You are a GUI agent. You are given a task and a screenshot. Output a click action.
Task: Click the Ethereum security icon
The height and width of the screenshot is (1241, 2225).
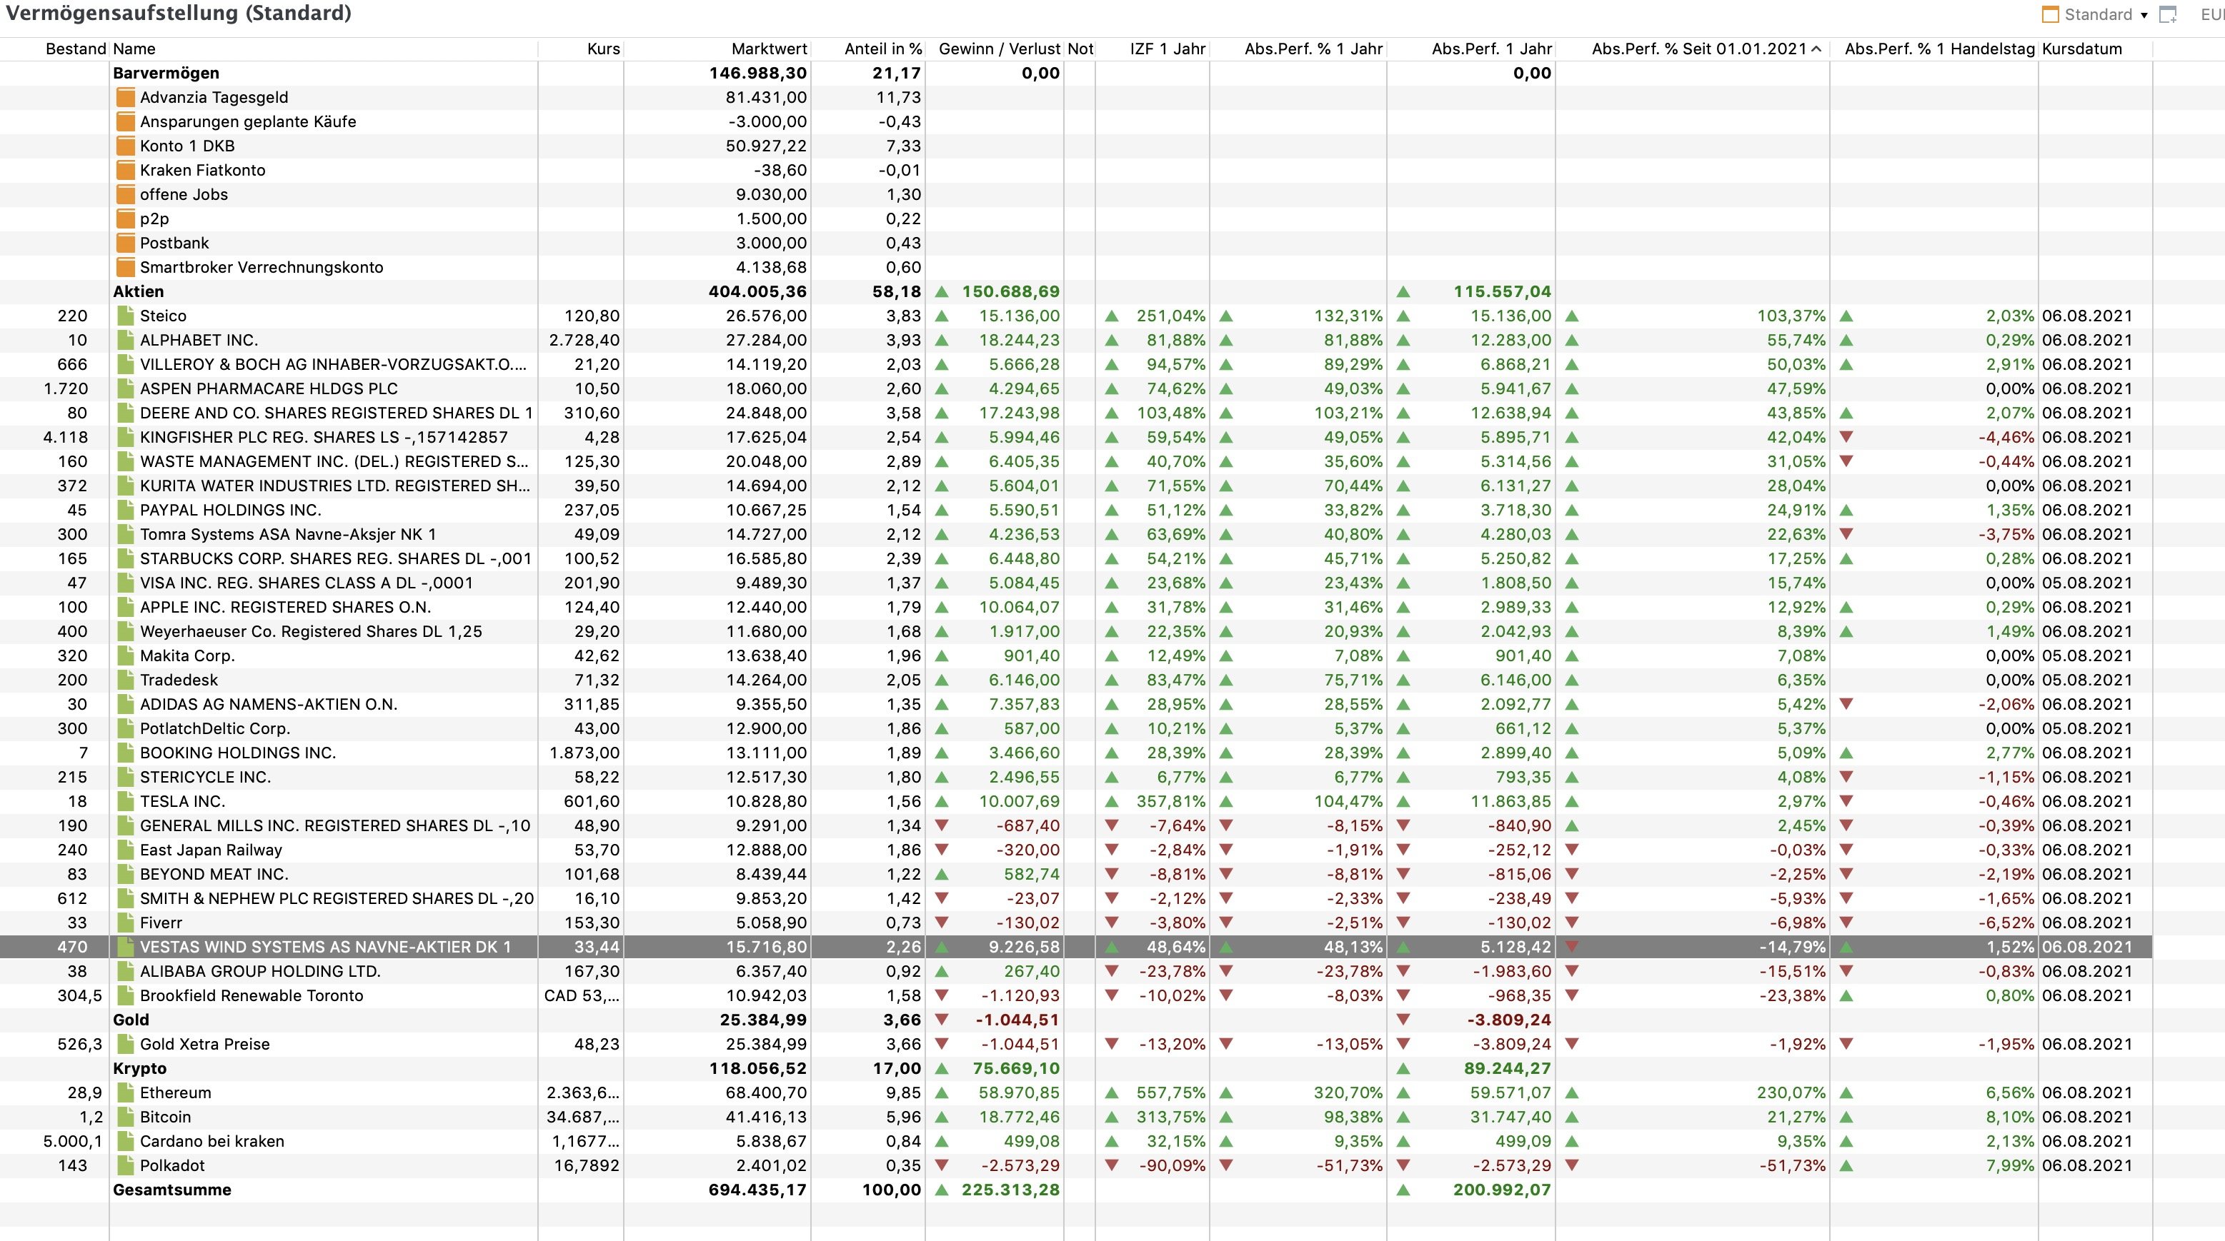pos(125,1092)
